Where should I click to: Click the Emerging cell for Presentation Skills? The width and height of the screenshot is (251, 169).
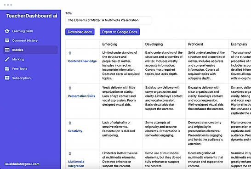[x=121, y=101]
